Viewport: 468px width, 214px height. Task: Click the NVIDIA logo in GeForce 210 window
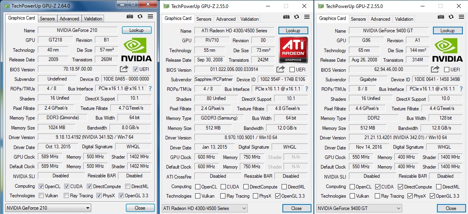136,49
